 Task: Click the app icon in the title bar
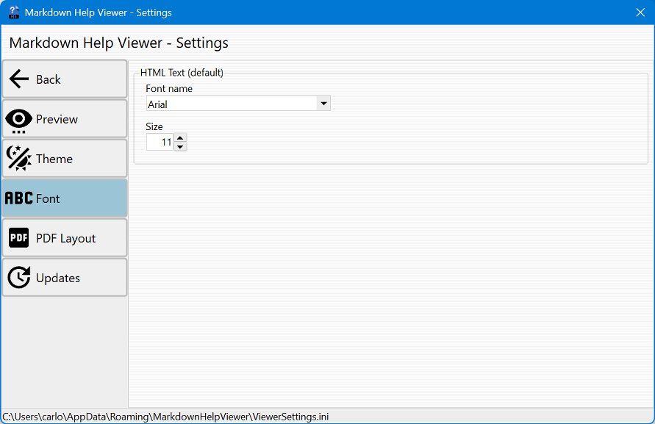pyautogui.click(x=13, y=12)
